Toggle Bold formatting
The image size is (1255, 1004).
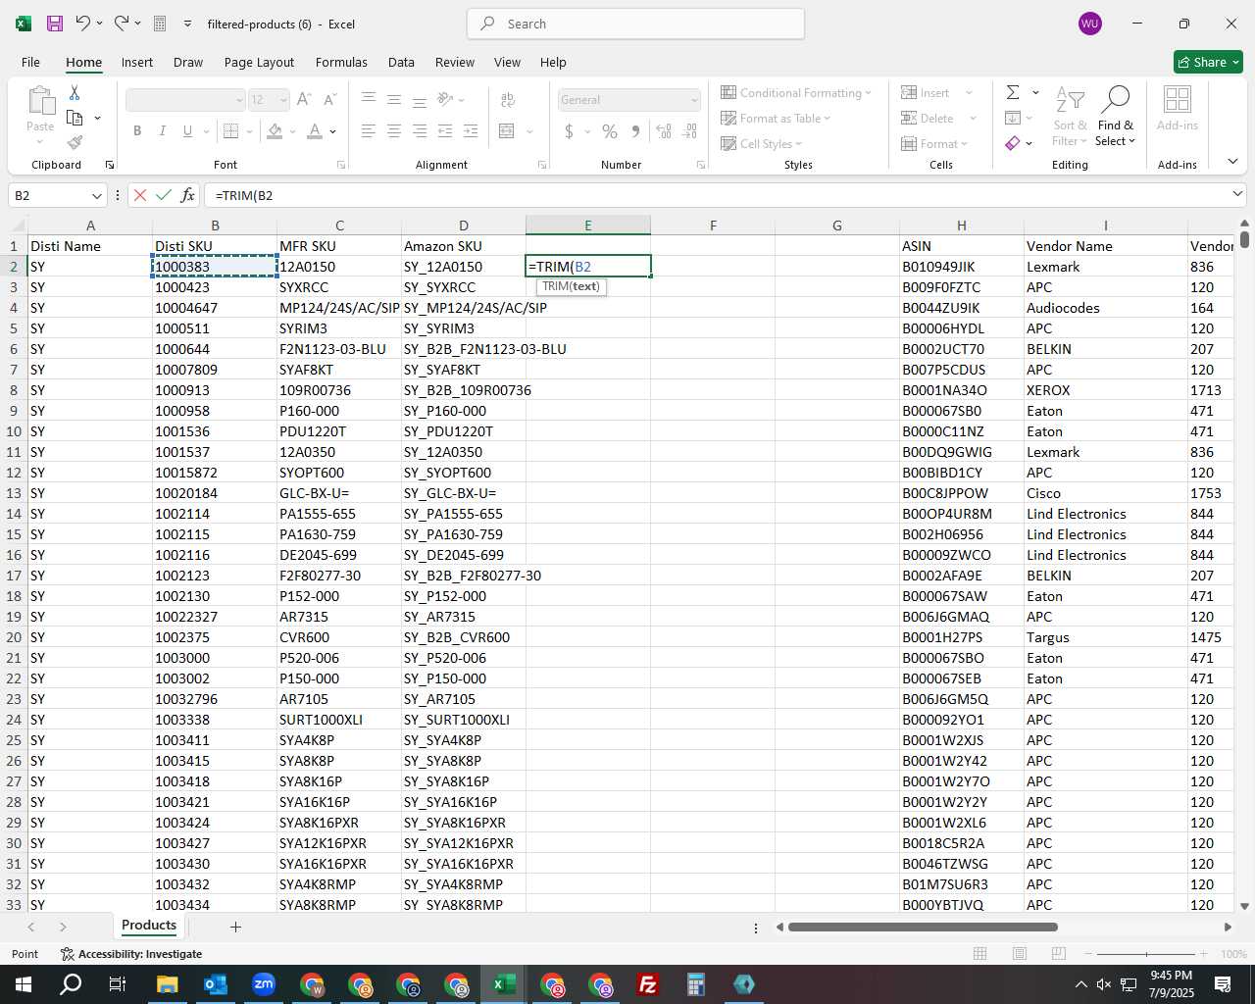(x=137, y=131)
